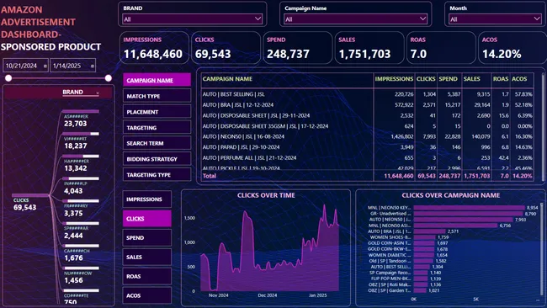Viewport: 547px width, 308px height.
Task: Click the AUTO | NEON50 bar with 7,993 clicks
Action: pyautogui.click(x=464, y=220)
